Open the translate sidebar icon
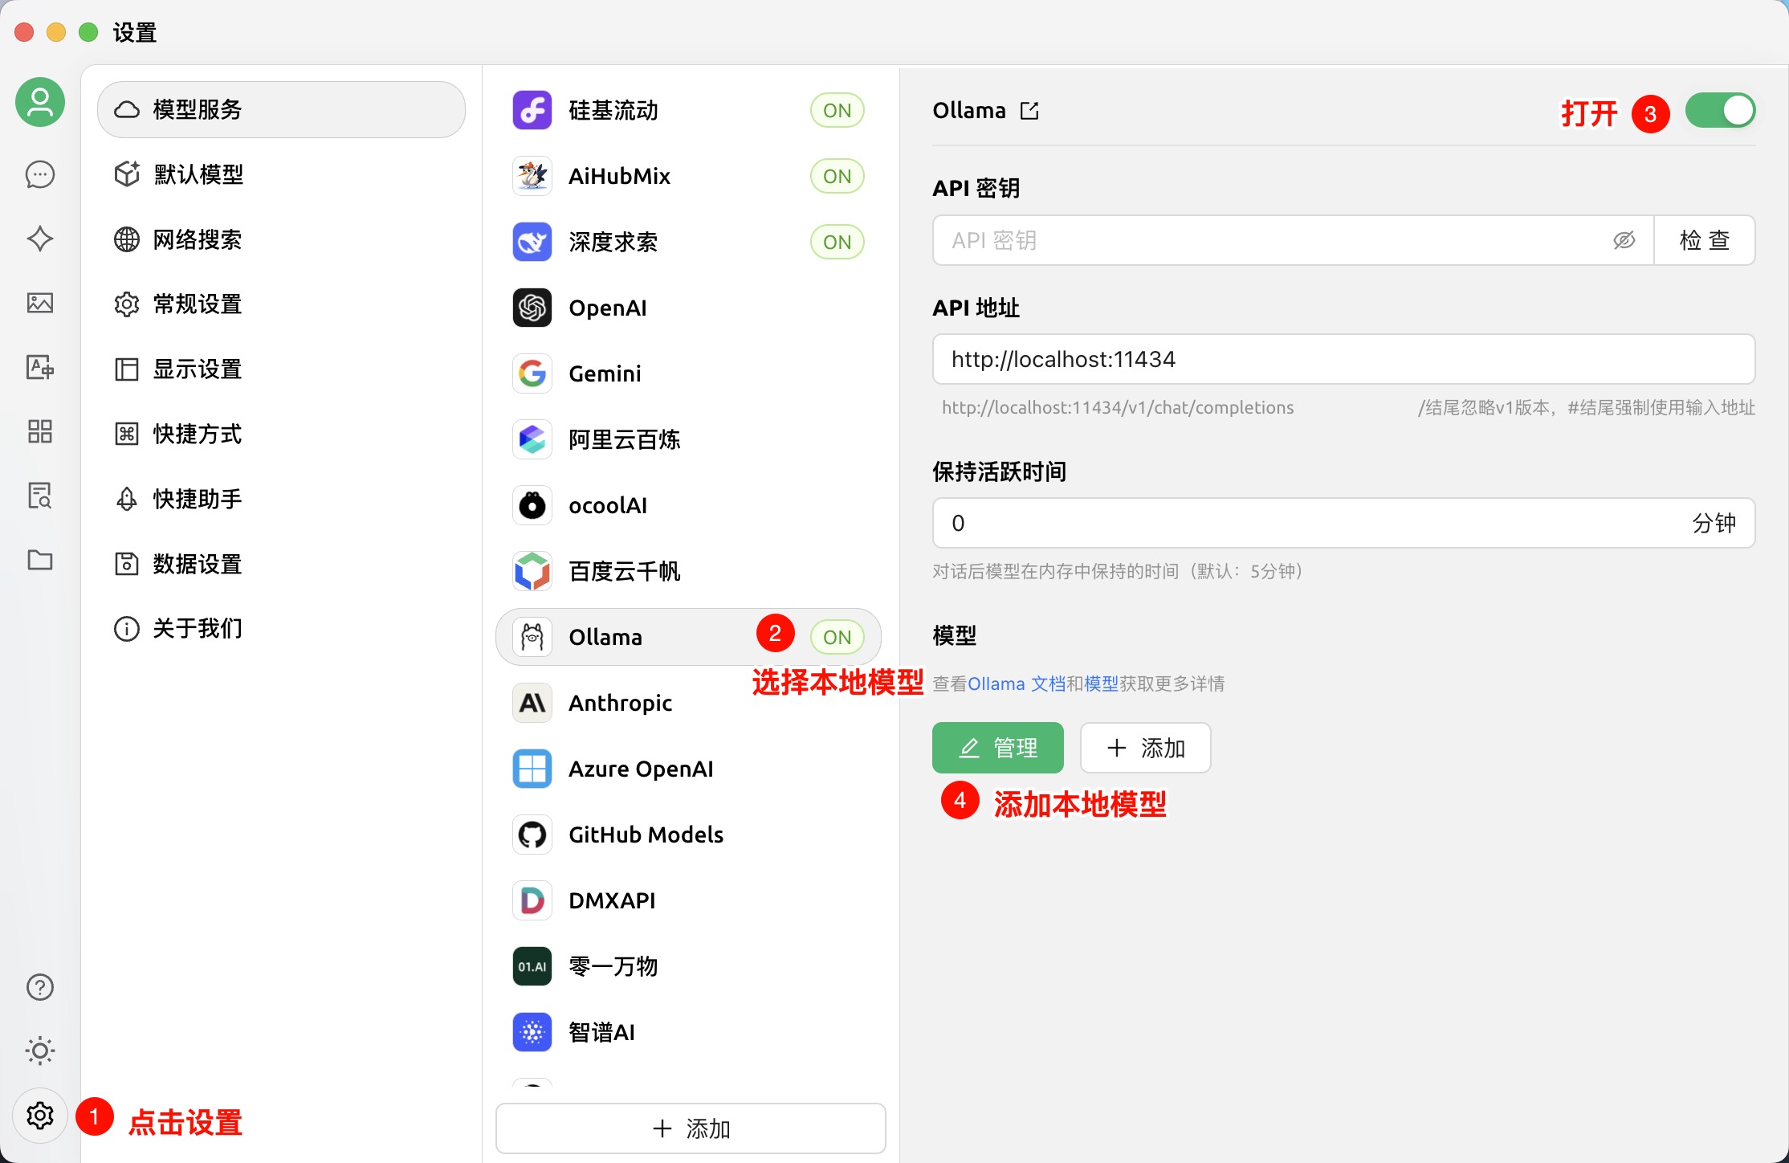This screenshot has height=1163, width=1789. click(x=40, y=367)
